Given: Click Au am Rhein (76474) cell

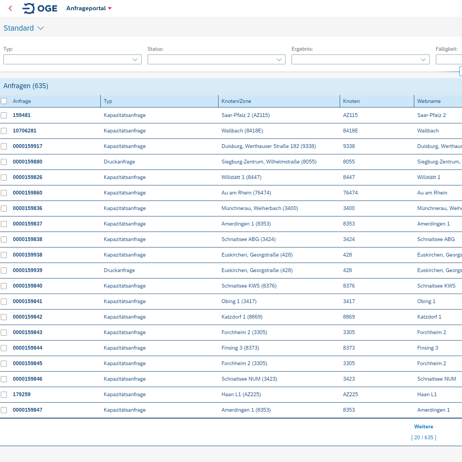Looking at the screenshot, I should coord(246,193).
